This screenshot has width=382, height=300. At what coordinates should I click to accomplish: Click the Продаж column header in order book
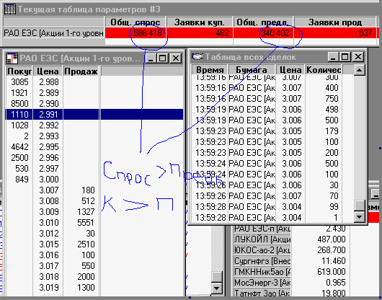[x=81, y=71]
